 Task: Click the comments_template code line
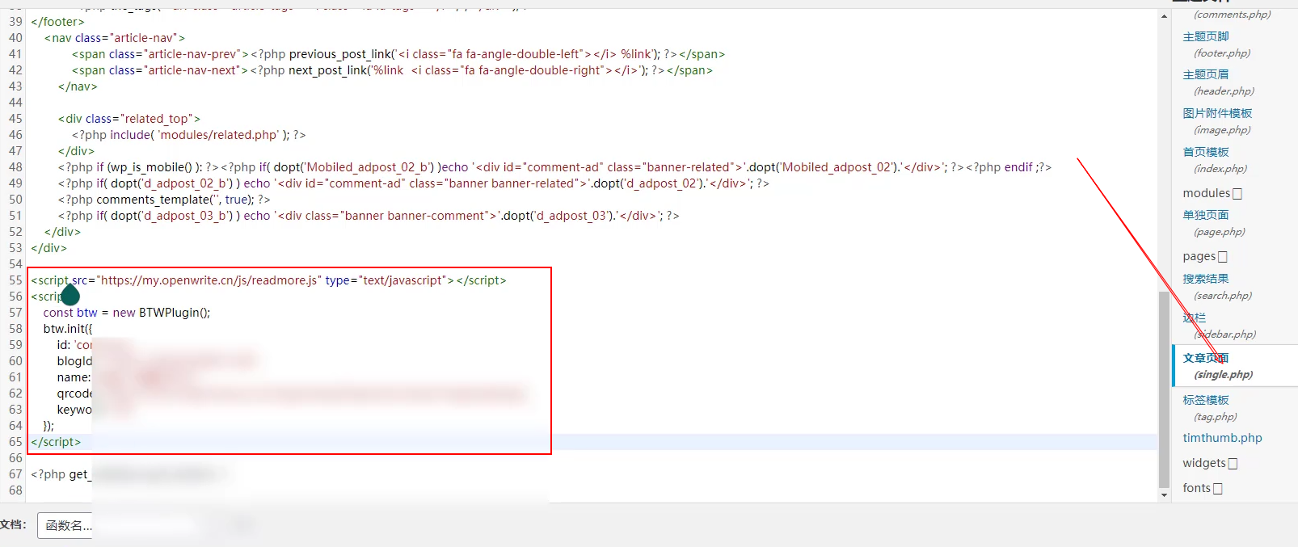click(x=164, y=200)
